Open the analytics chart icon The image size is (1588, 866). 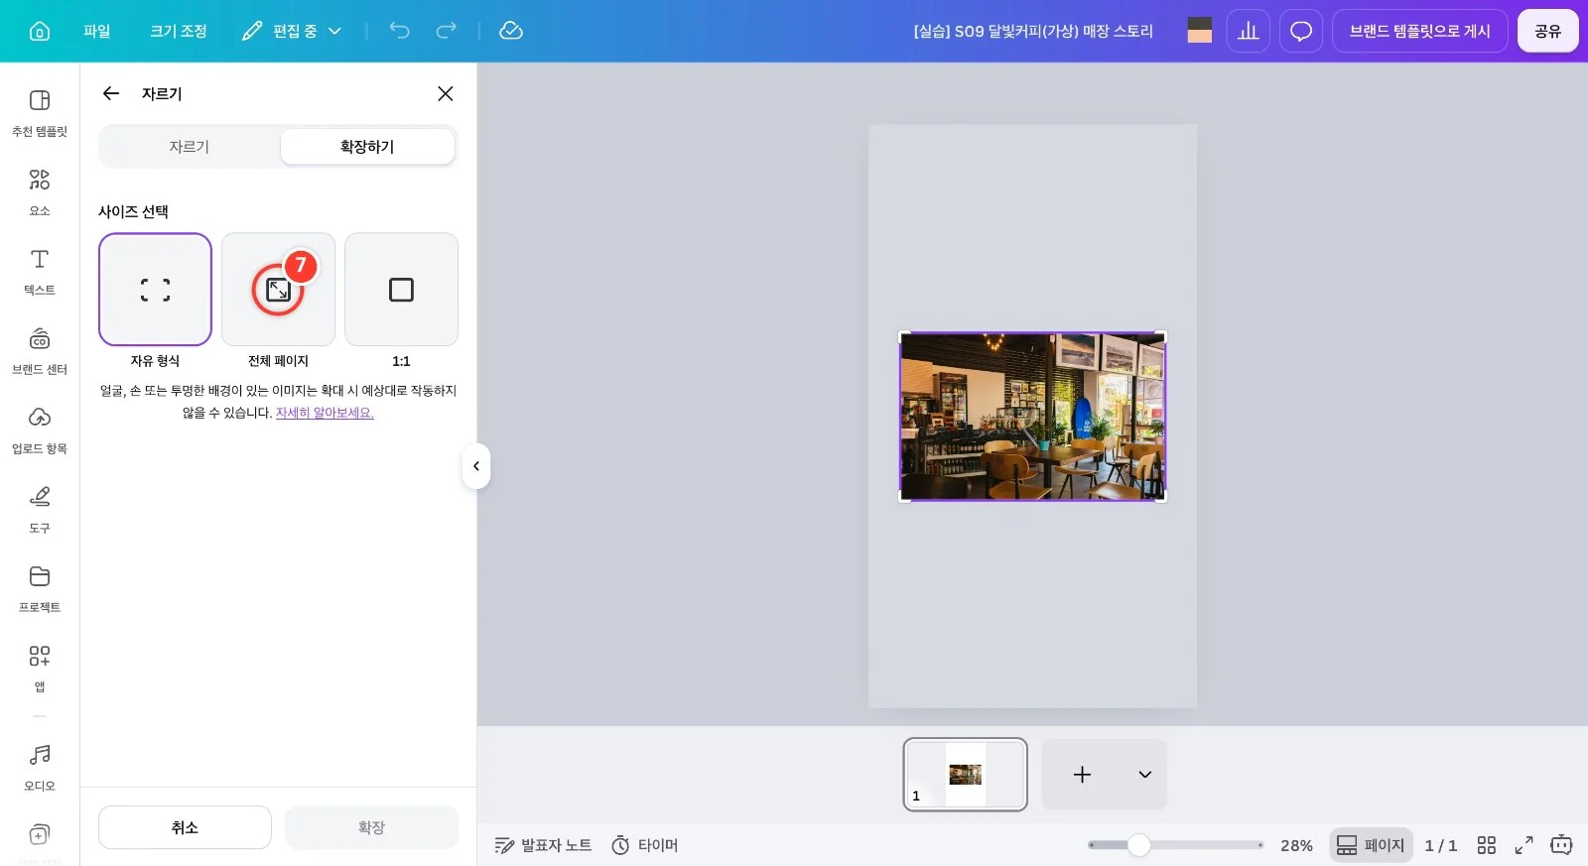(1249, 31)
